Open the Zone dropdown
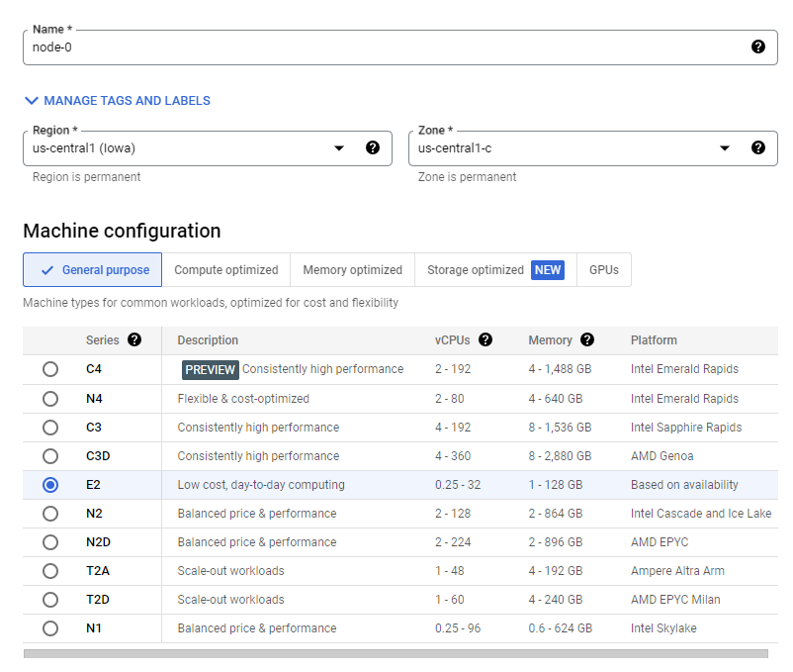The width and height of the screenshot is (793, 672). point(725,148)
